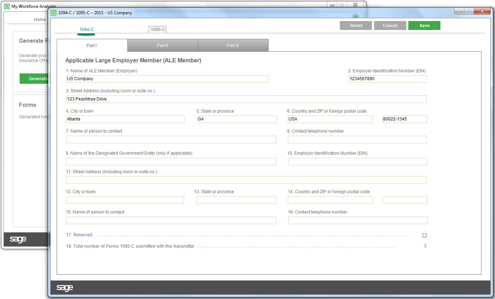Focus the 16. Contact telephone number field
Image resolution: width=495 pixels, height=299 pixels.
pyautogui.click(x=358, y=220)
